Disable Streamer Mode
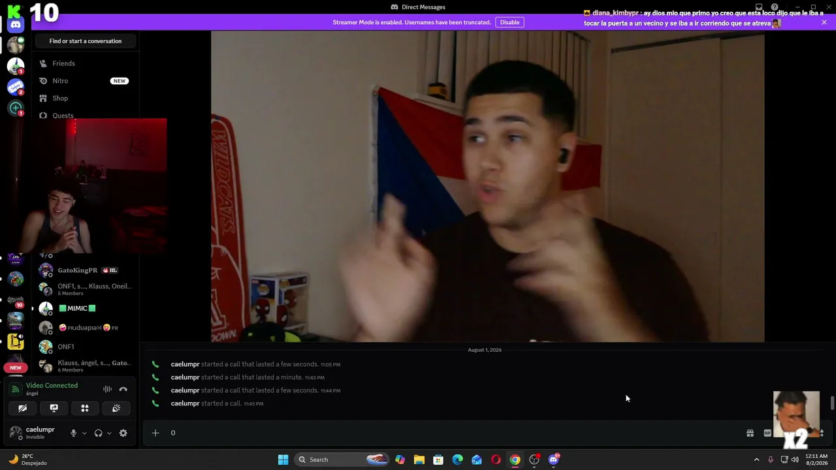The width and height of the screenshot is (836, 470). click(x=509, y=22)
